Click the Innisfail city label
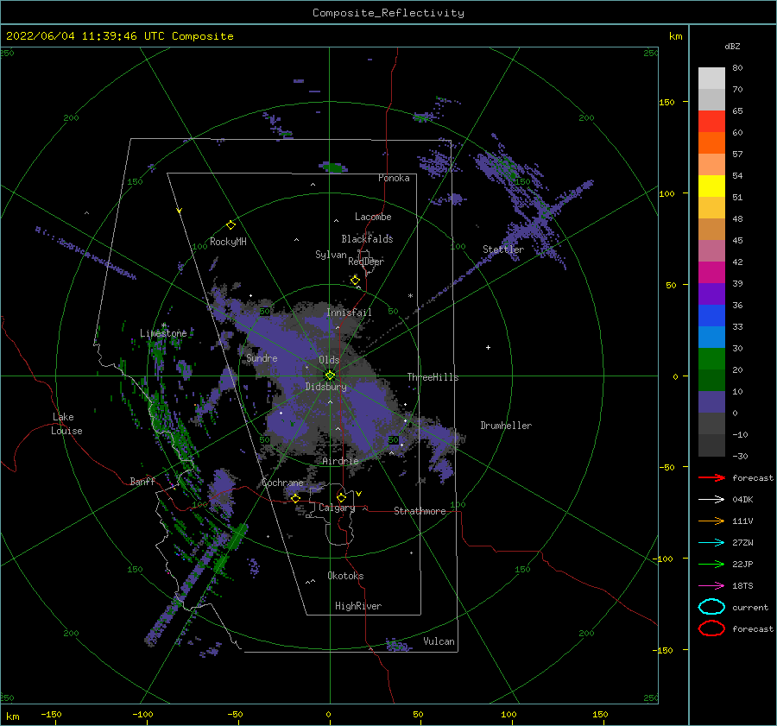 click(x=349, y=312)
